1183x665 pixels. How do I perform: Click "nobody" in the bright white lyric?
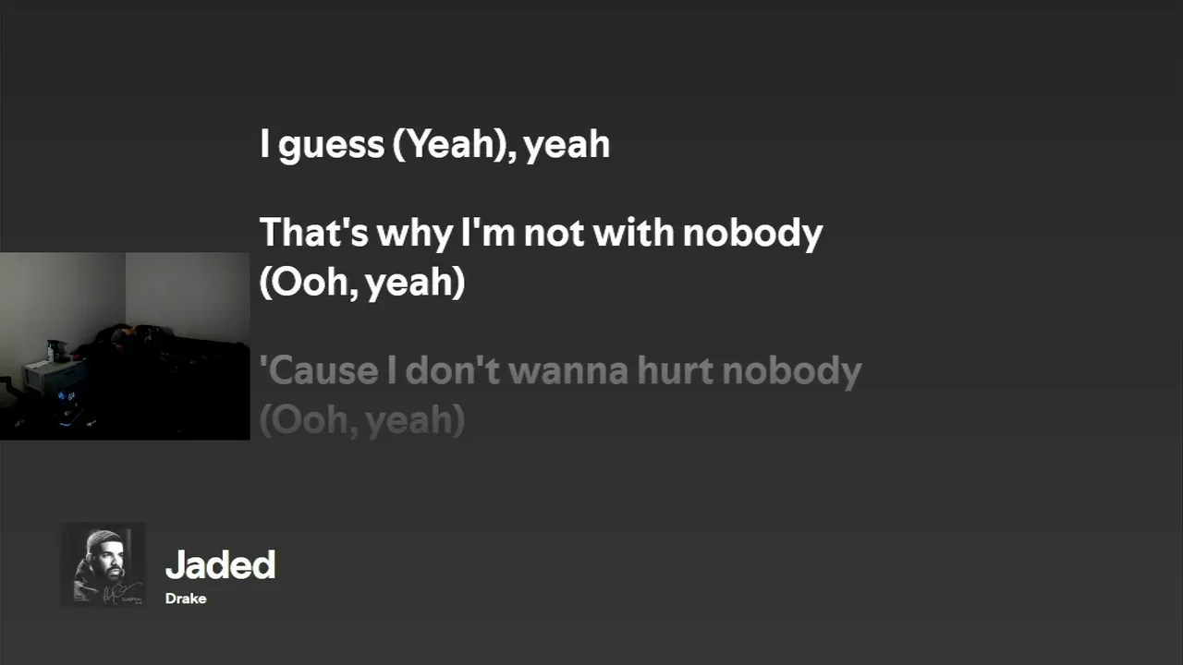click(x=751, y=233)
